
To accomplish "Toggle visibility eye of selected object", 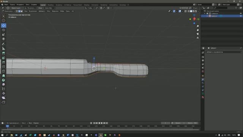I will point(241,16).
